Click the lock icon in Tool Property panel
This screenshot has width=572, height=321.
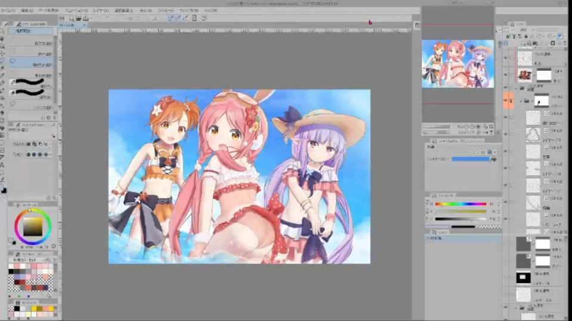tap(53, 136)
